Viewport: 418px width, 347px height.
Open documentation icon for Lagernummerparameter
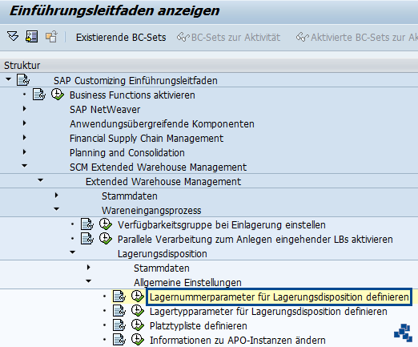pyautogui.click(x=119, y=297)
